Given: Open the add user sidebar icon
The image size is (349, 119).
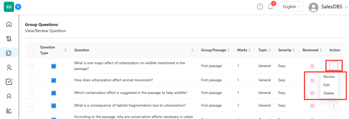Looking at the screenshot, I should tap(9, 67).
